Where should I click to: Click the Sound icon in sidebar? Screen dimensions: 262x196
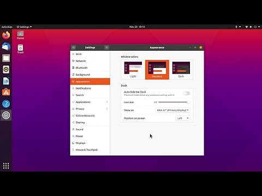tap(73, 130)
